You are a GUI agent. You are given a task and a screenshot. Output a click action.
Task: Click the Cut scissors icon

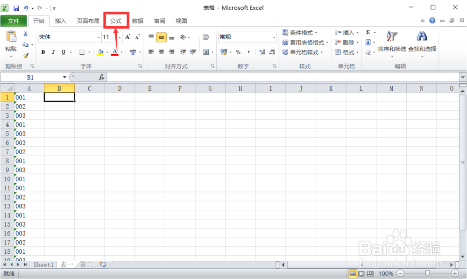26,34
